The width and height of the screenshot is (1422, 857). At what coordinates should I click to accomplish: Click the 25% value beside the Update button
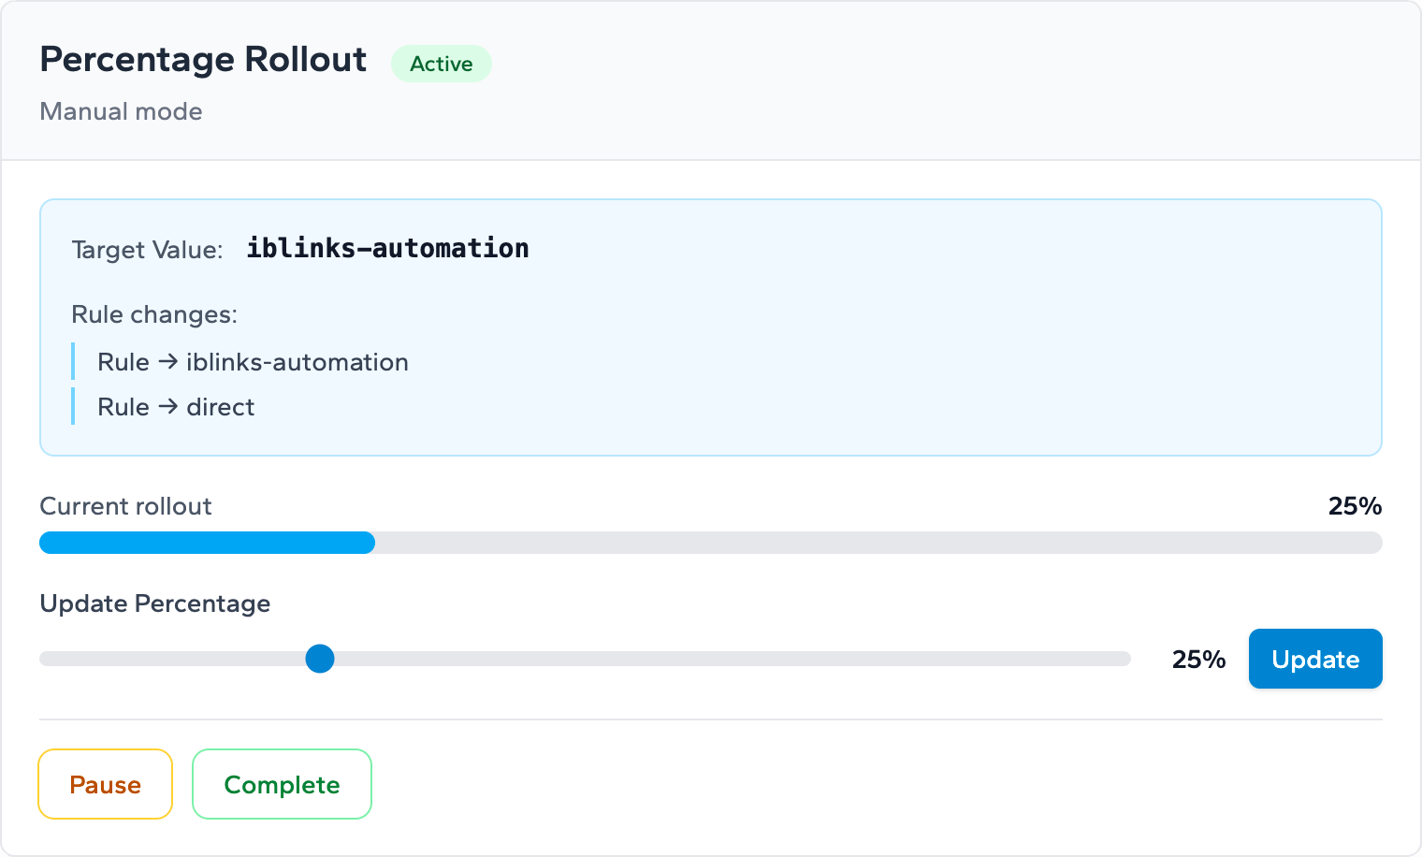click(1198, 660)
